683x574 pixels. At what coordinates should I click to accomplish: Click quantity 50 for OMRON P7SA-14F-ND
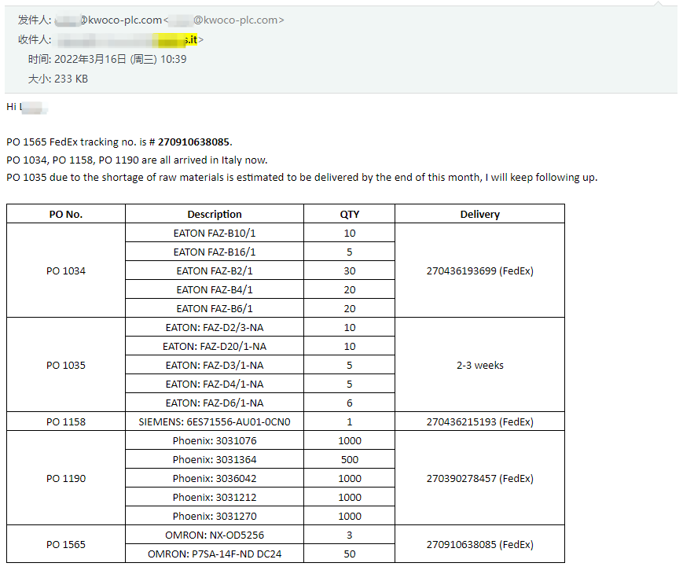[x=349, y=554]
